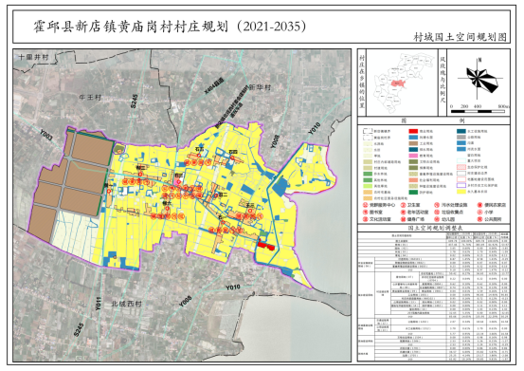Select the pink education land legend swatch
Screen dimensions: 524x371
tap(413, 156)
